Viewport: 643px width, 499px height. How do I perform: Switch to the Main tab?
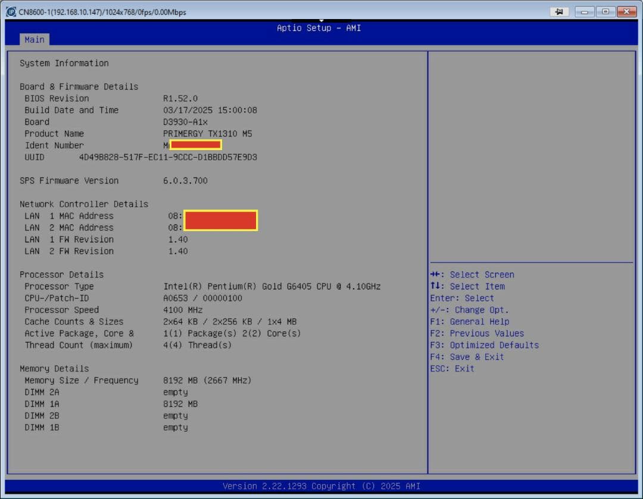point(34,39)
